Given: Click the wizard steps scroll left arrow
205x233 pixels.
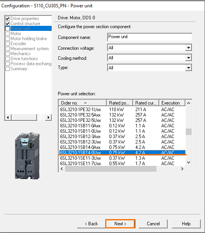Looking at the screenshot, I should click(8, 117).
